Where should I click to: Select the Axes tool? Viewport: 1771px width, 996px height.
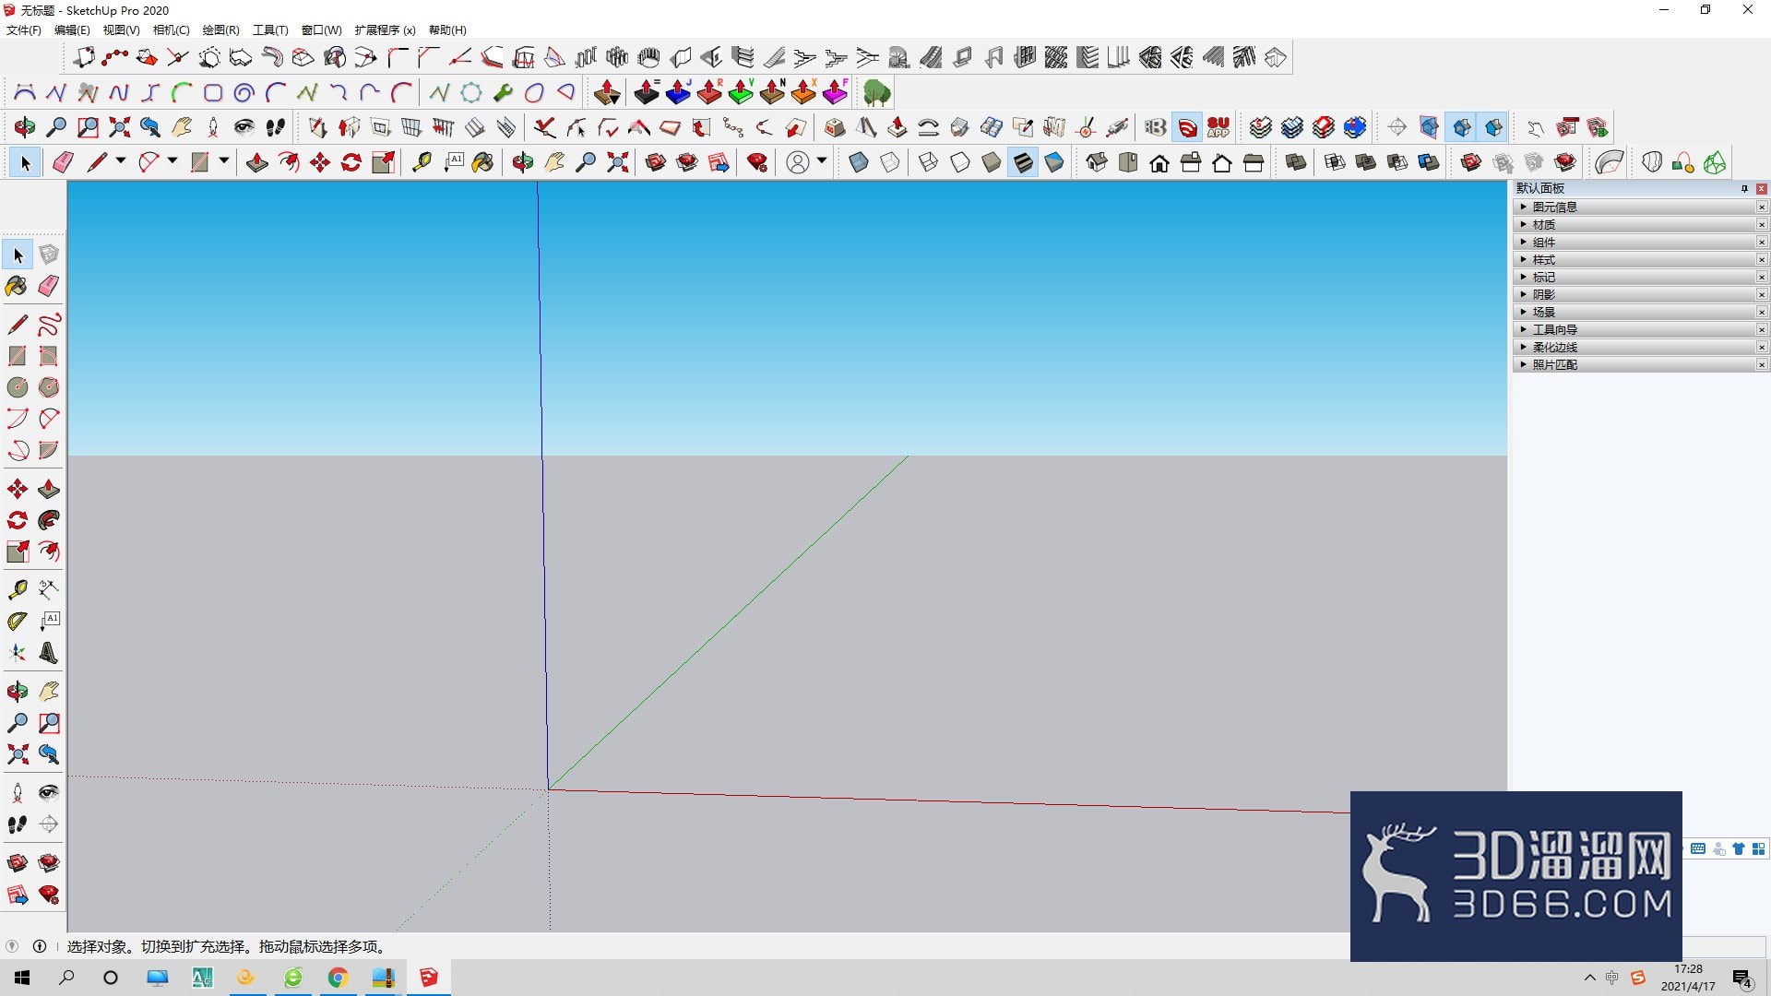[18, 654]
